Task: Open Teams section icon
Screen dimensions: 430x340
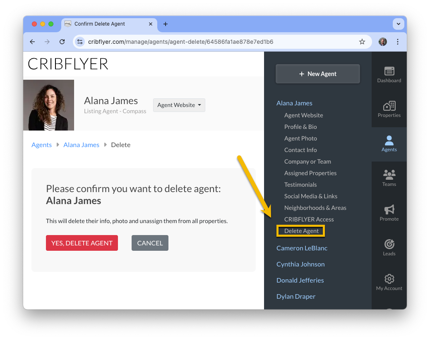Action: 389,175
